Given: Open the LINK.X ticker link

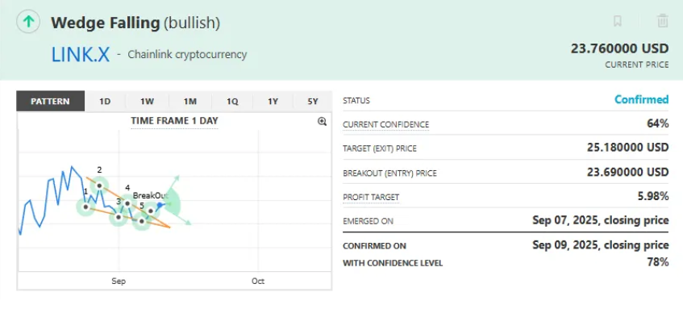Looking at the screenshot, I should coord(80,55).
